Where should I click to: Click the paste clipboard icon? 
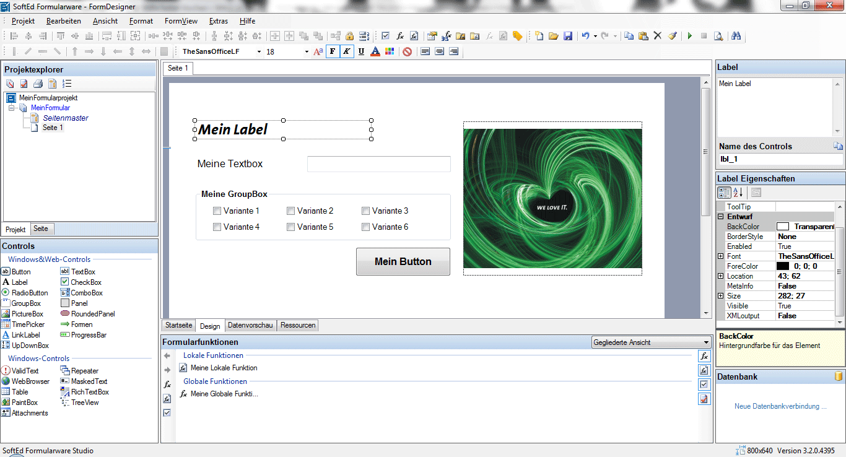coord(643,36)
